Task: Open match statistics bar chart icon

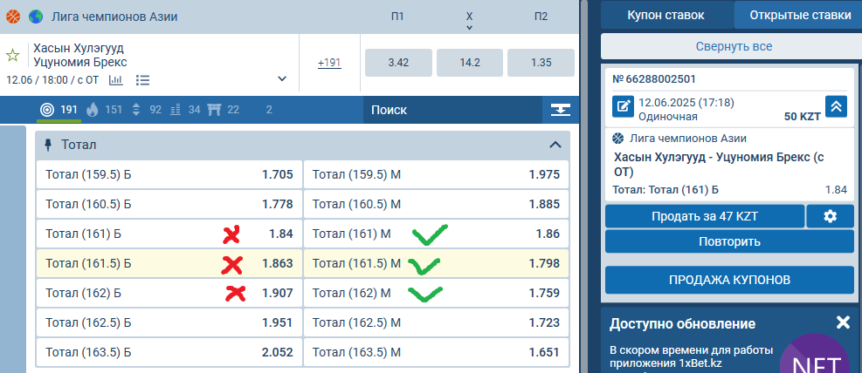Action: point(116,80)
